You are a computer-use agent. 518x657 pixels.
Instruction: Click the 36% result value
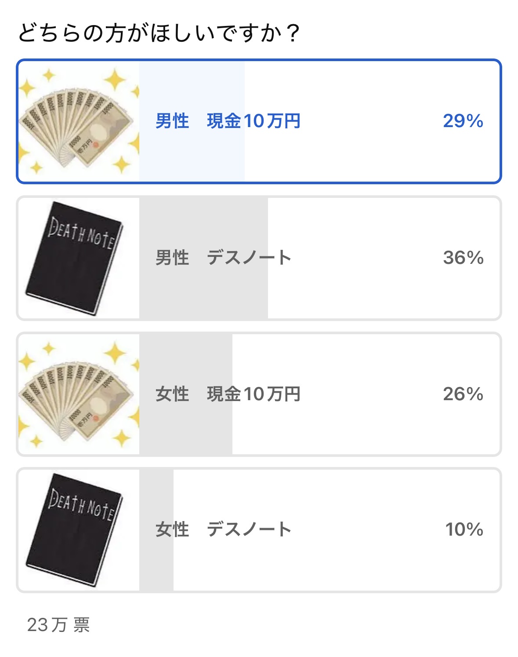(463, 258)
